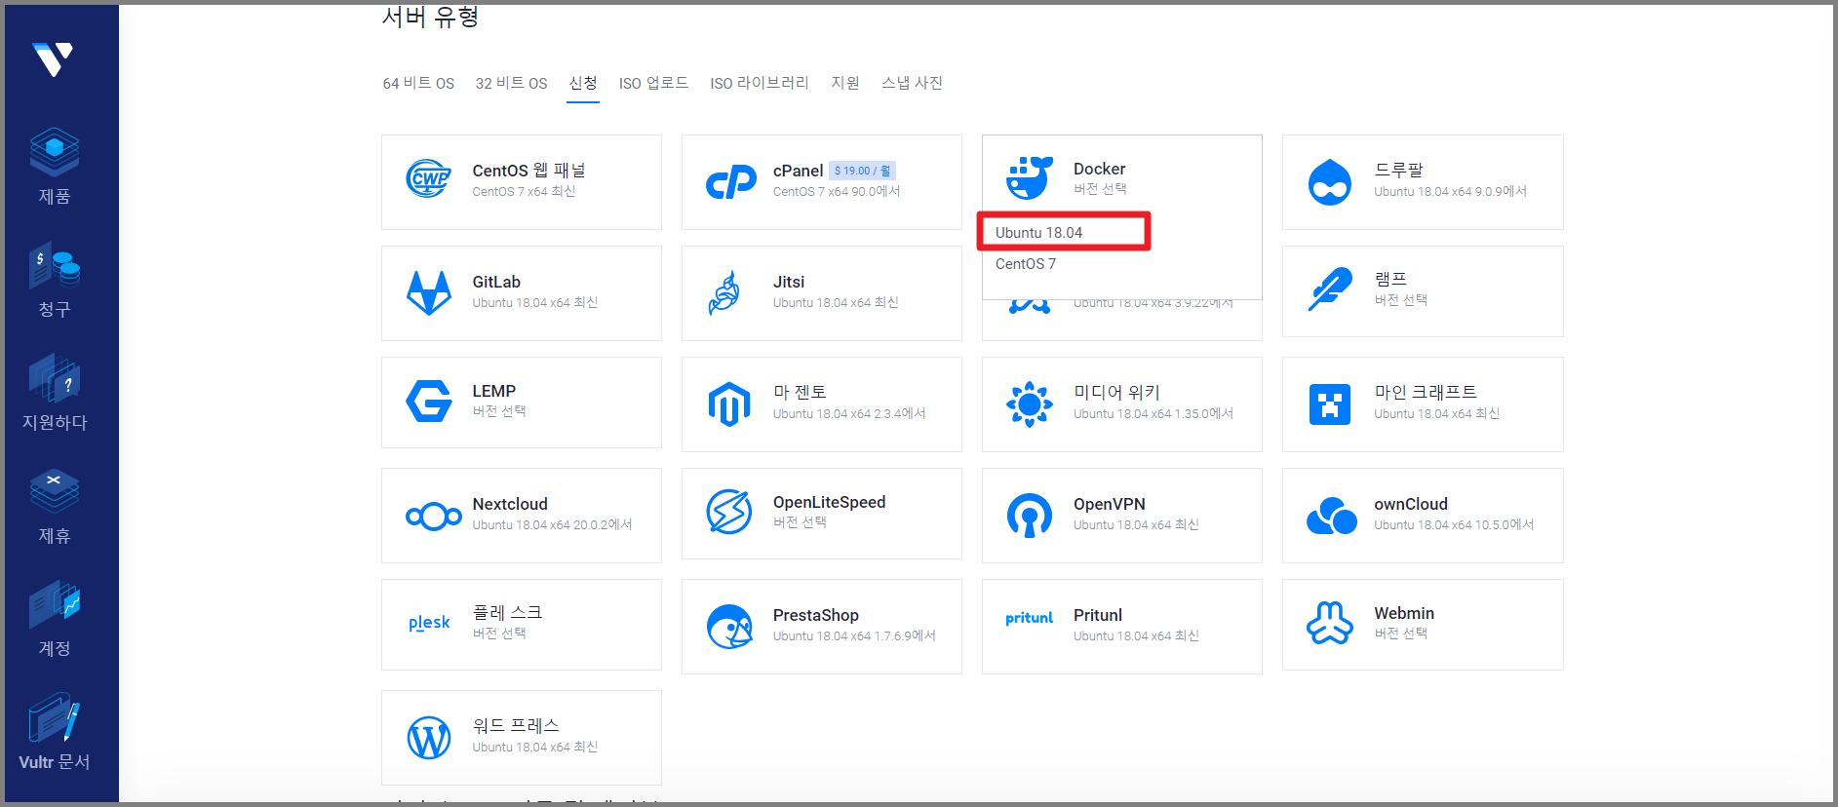Select the WordPress logo icon
Viewport: 1838px width, 807px height.
pos(429,738)
